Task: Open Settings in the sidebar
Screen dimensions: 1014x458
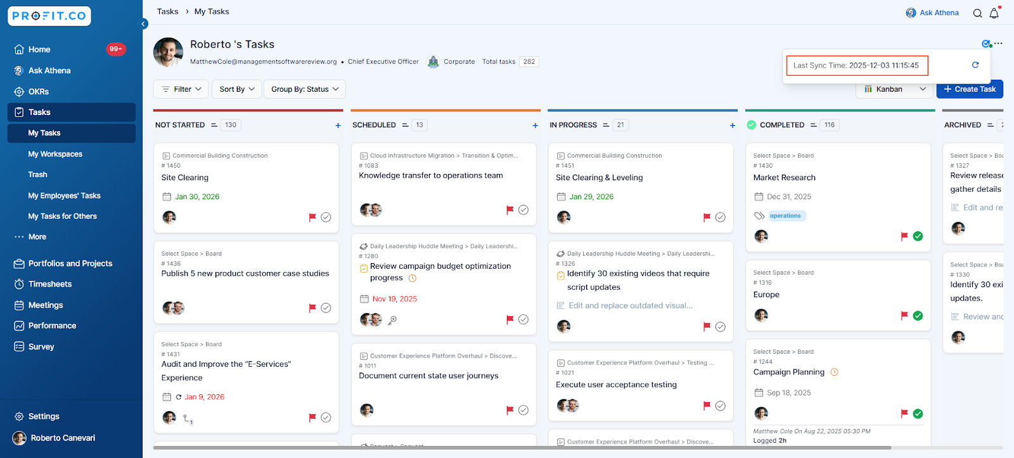Action: click(x=44, y=416)
